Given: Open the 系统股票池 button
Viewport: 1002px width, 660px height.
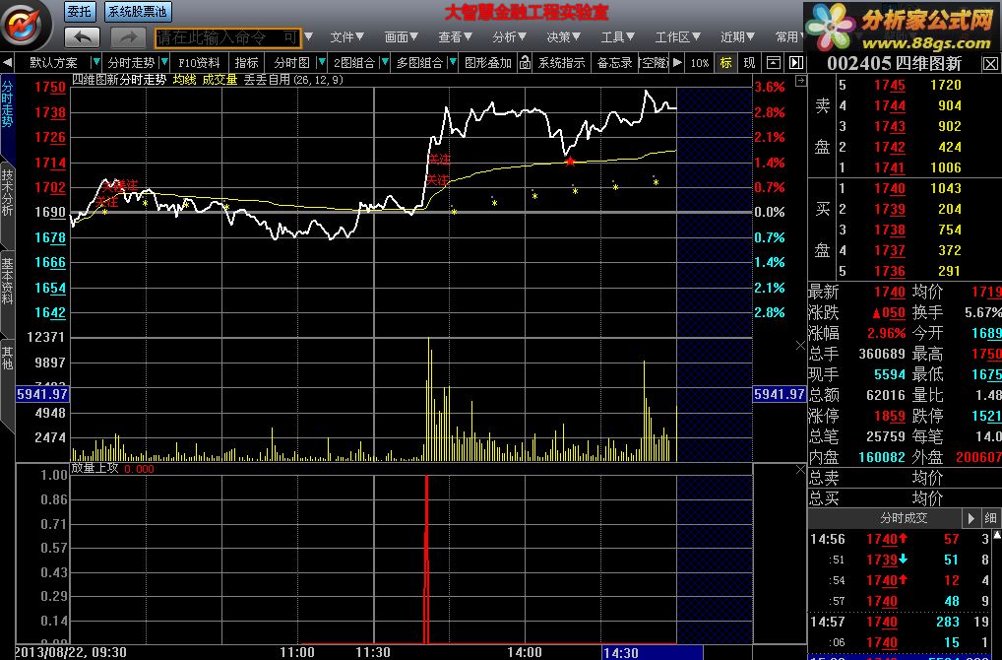Looking at the screenshot, I should click(138, 12).
